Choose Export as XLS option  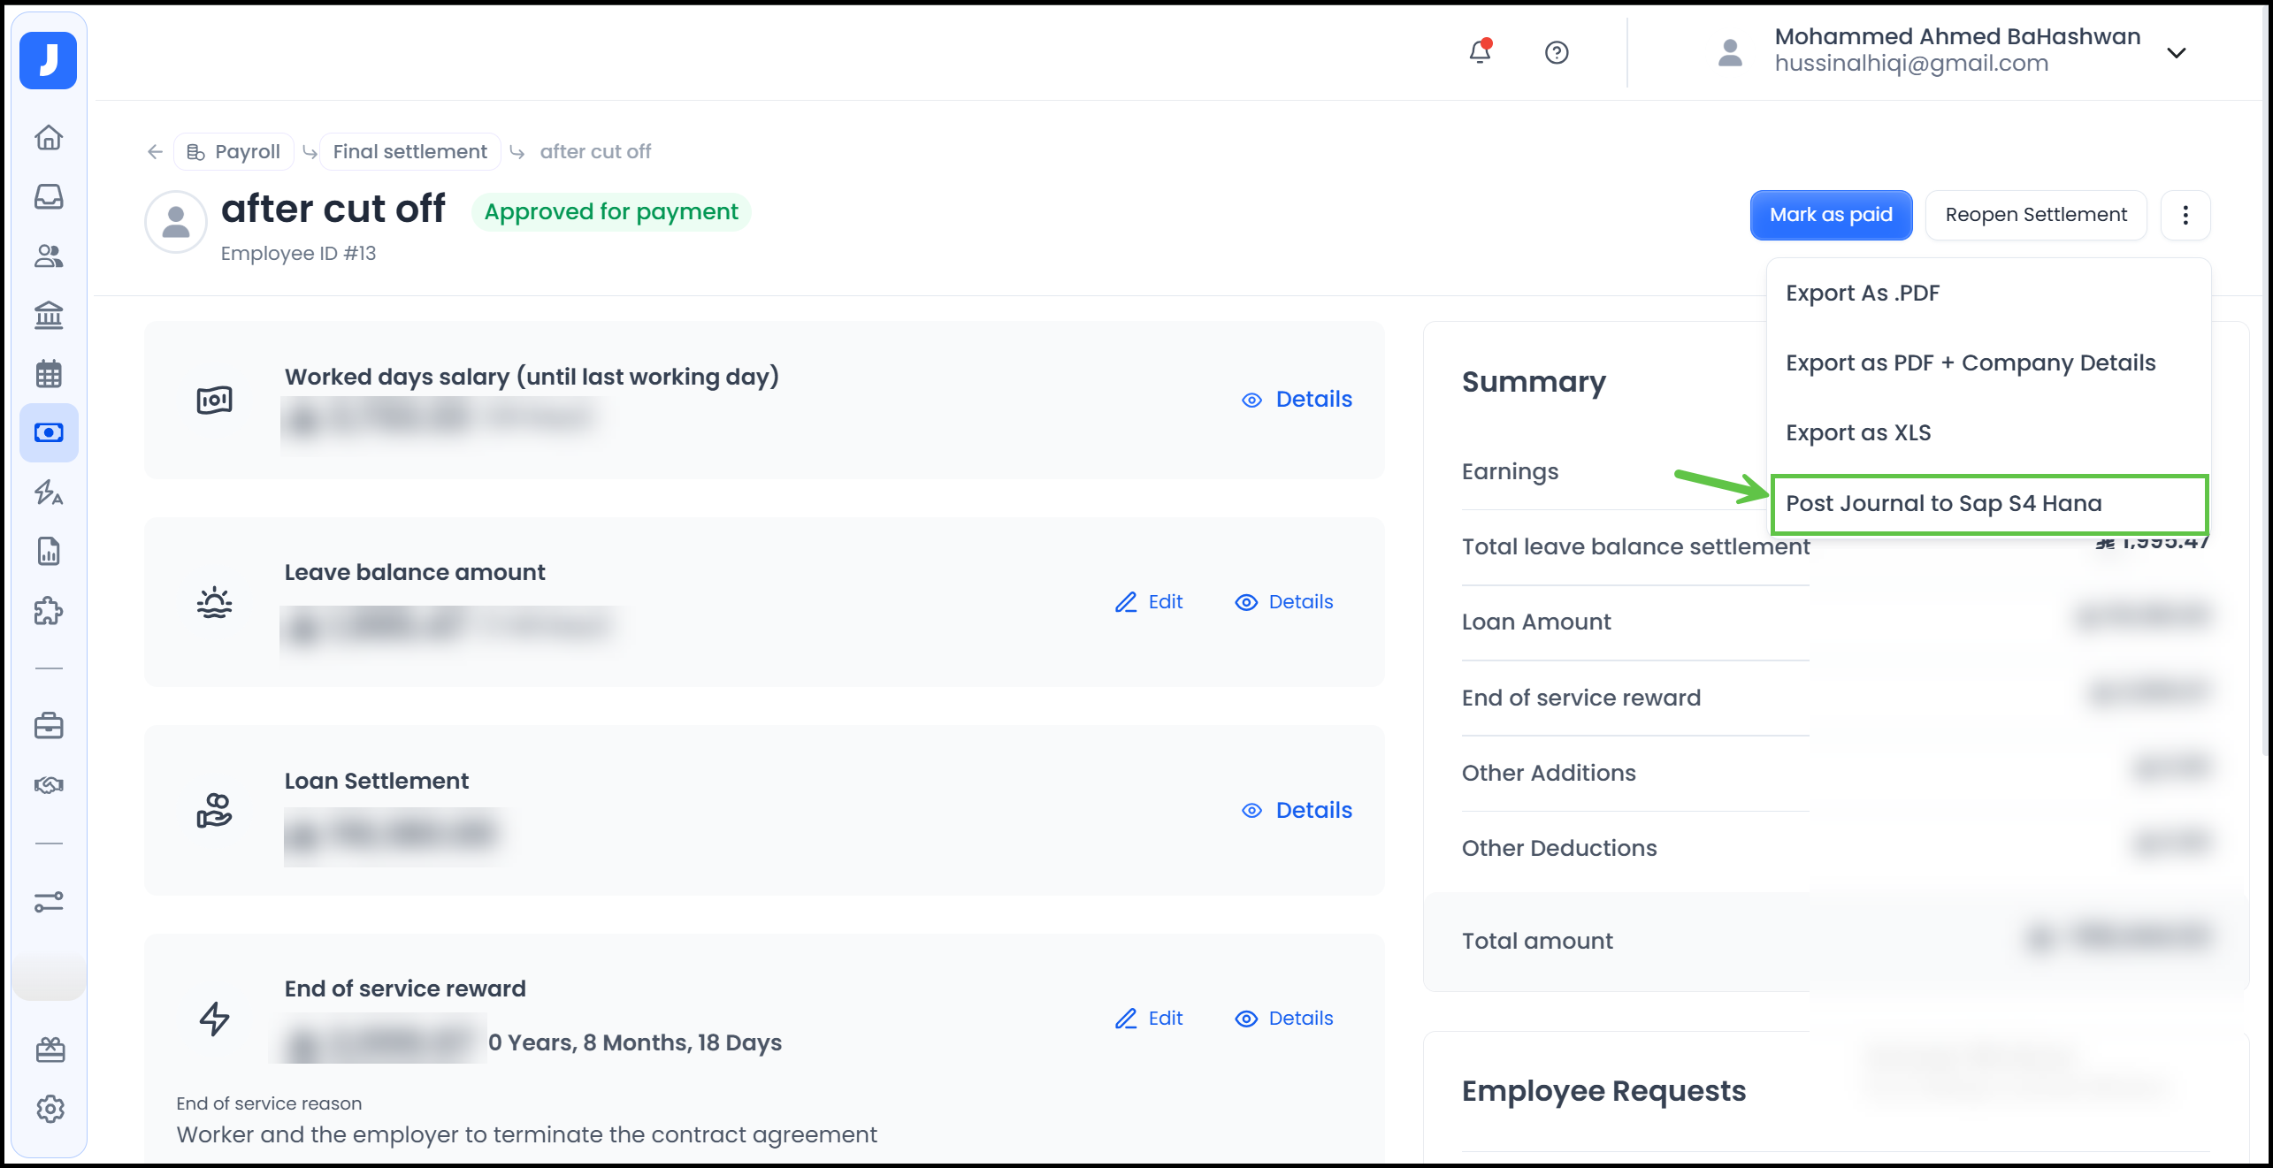tap(1858, 433)
